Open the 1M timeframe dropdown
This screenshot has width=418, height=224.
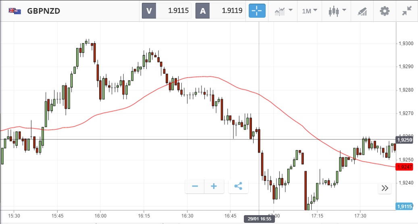(x=310, y=11)
